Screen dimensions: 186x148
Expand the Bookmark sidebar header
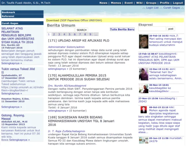[x=23, y=12]
